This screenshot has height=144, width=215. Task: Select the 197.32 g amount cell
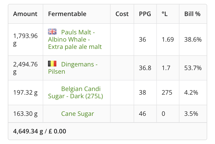point(25,93)
